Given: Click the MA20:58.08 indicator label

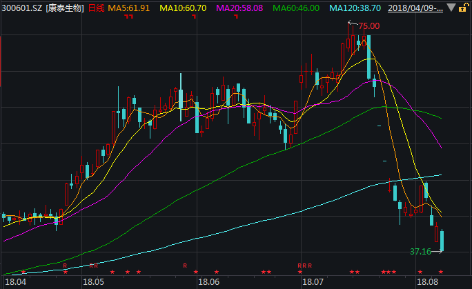Looking at the screenshot, I should [239, 8].
